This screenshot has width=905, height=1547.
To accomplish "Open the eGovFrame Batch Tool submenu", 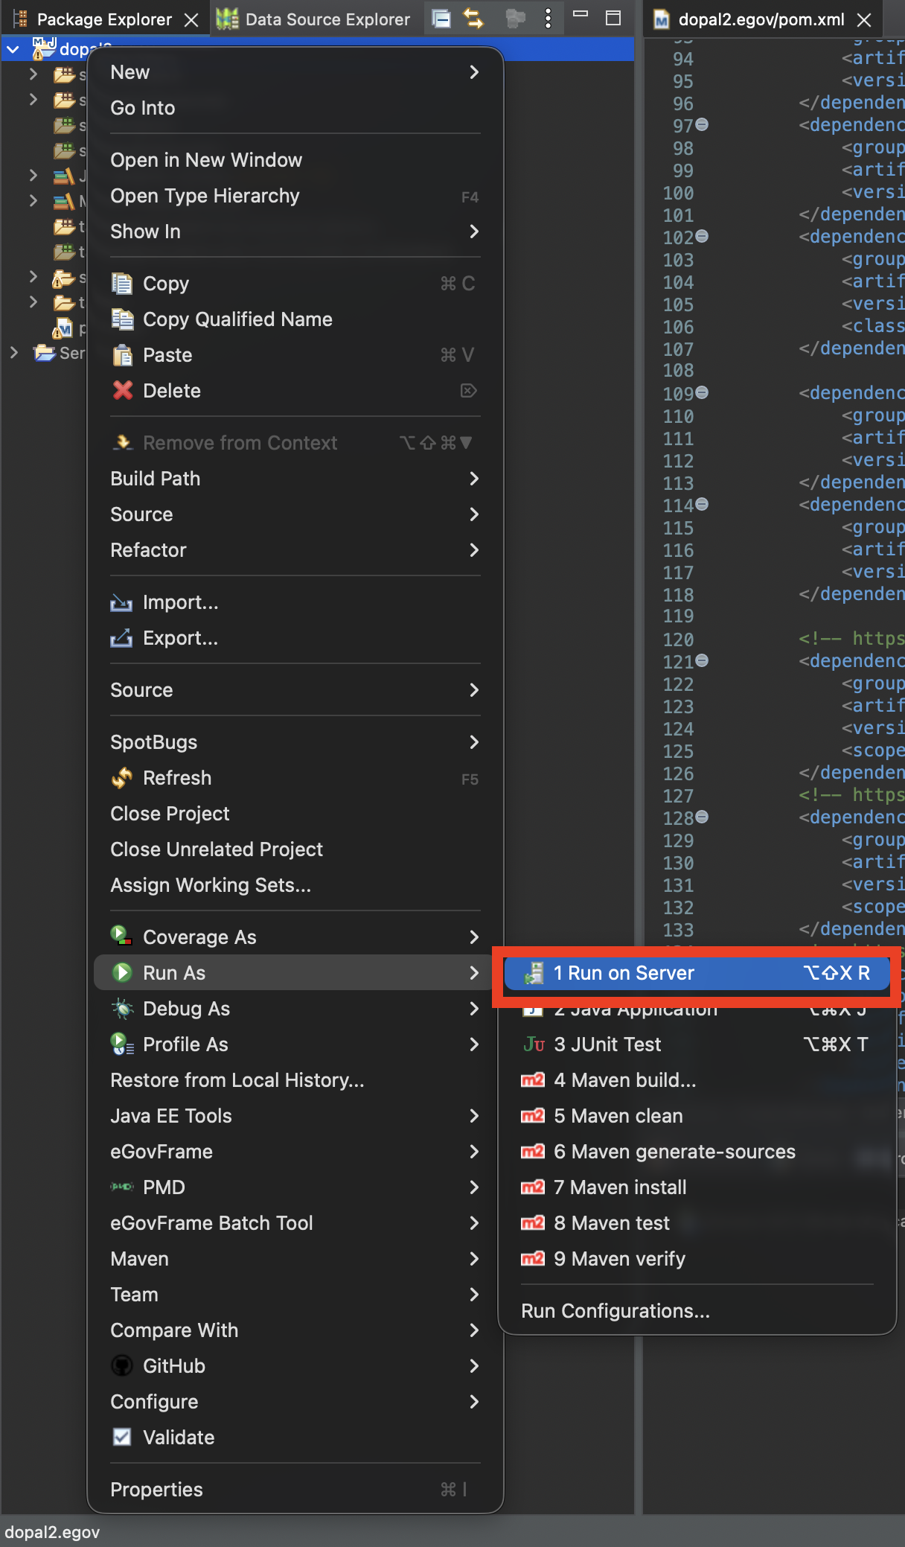I will [x=295, y=1223].
